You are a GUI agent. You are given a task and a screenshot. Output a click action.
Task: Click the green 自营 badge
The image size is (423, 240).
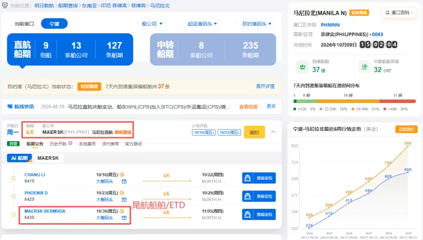pyautogui.click(x=13, y=144)
